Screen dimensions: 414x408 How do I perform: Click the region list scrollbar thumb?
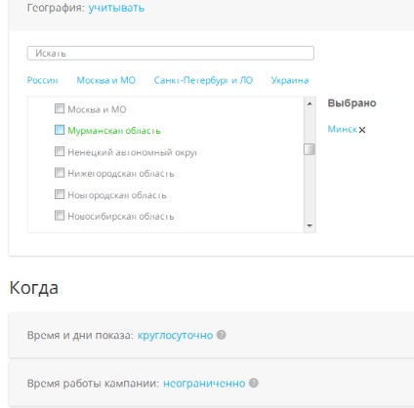click(310, 149)
